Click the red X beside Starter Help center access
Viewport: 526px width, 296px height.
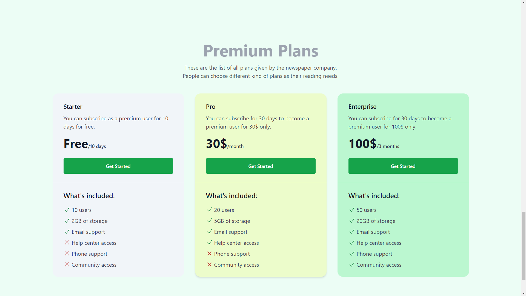[67, 243]
